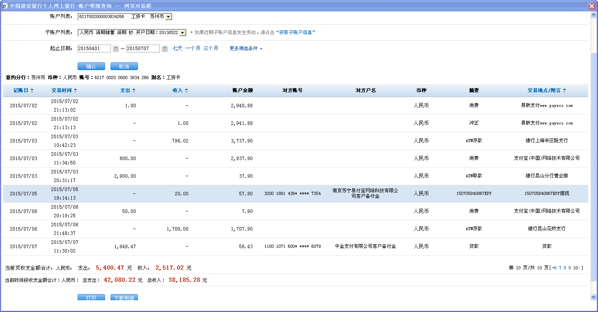
Task: Go to page 8 of results
Action: click(565, 268)
